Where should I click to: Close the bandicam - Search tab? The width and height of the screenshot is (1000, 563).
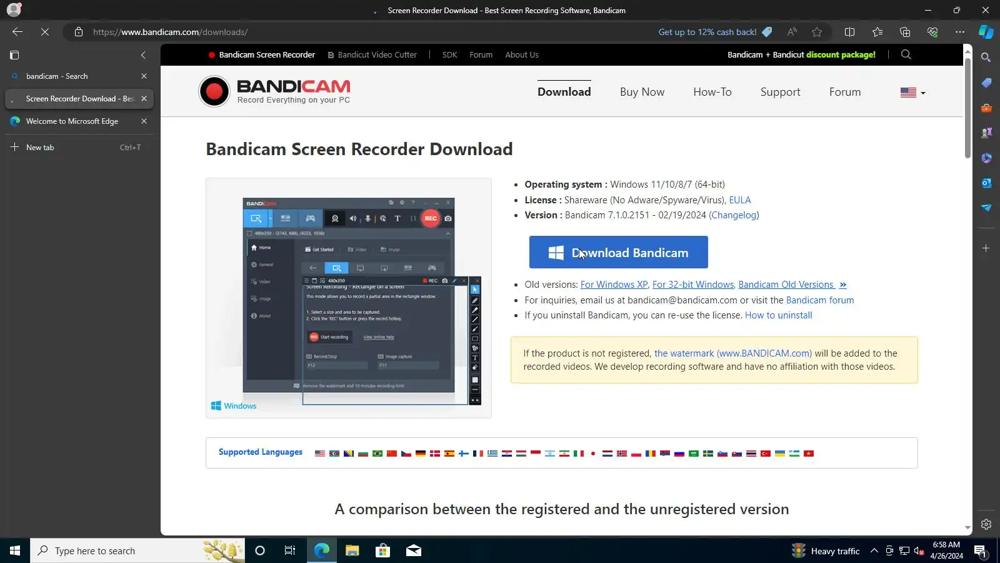(144, 76)
